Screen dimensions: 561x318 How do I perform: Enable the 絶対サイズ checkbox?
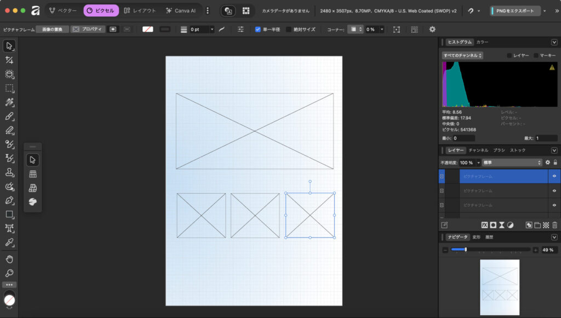[x=289, y=30]
